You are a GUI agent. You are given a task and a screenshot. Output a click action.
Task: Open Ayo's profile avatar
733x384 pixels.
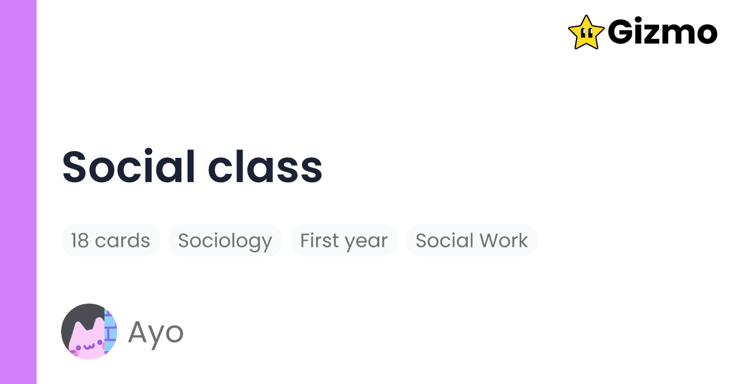click(x=89, y=332)
